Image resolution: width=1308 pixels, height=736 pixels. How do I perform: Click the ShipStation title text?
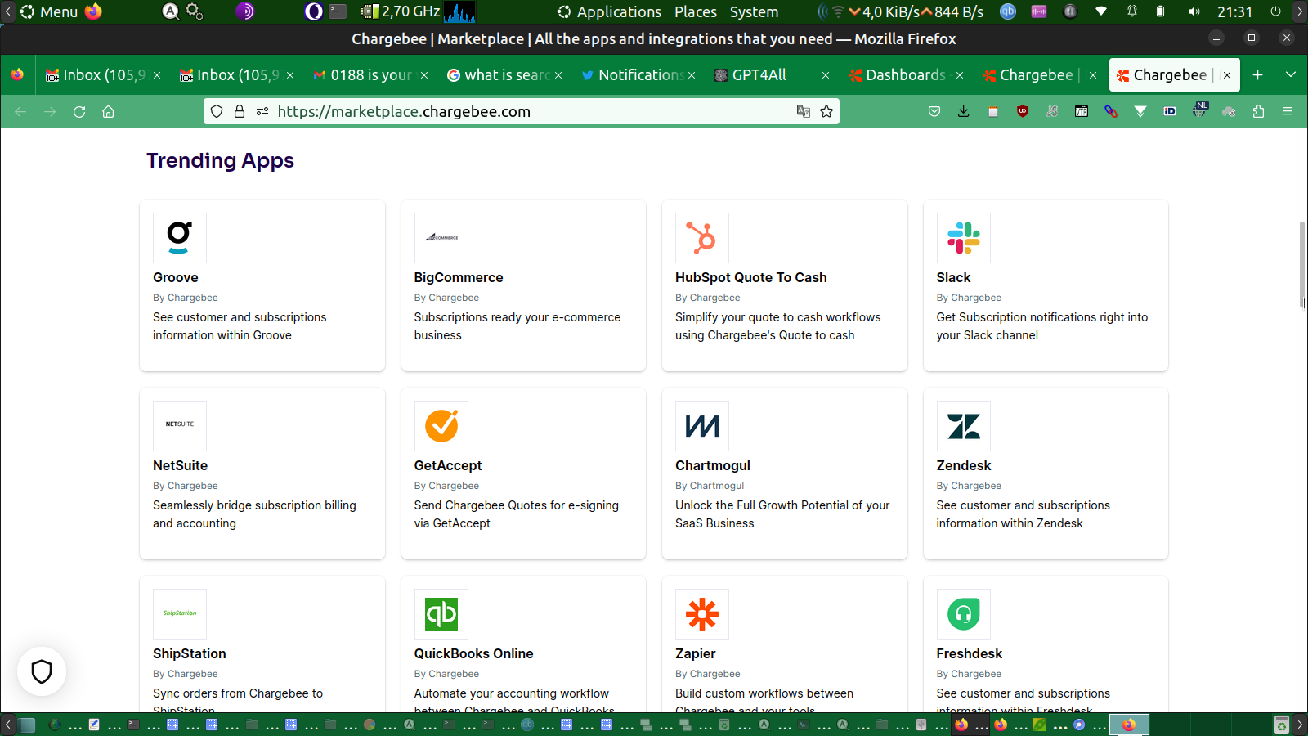(x=190, y=654)
